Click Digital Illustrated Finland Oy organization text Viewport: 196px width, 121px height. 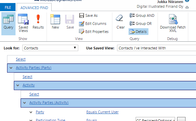click(160, 6)
